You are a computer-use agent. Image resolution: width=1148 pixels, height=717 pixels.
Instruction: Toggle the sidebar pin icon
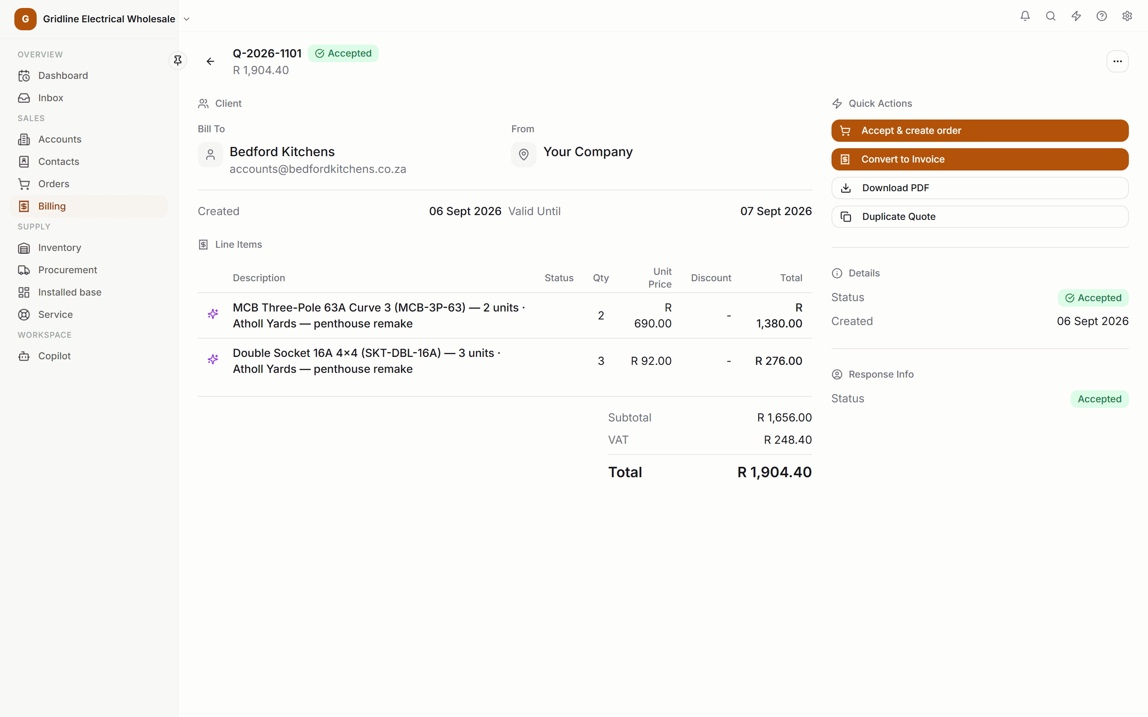[177, 60]
